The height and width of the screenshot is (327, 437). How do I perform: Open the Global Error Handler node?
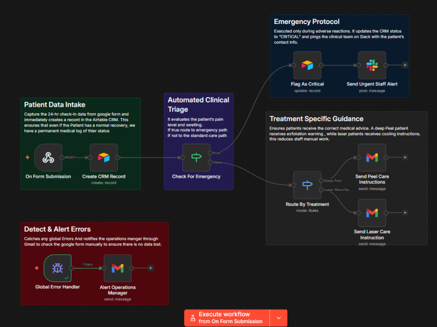pyautogui.click(x=57, y=268)
